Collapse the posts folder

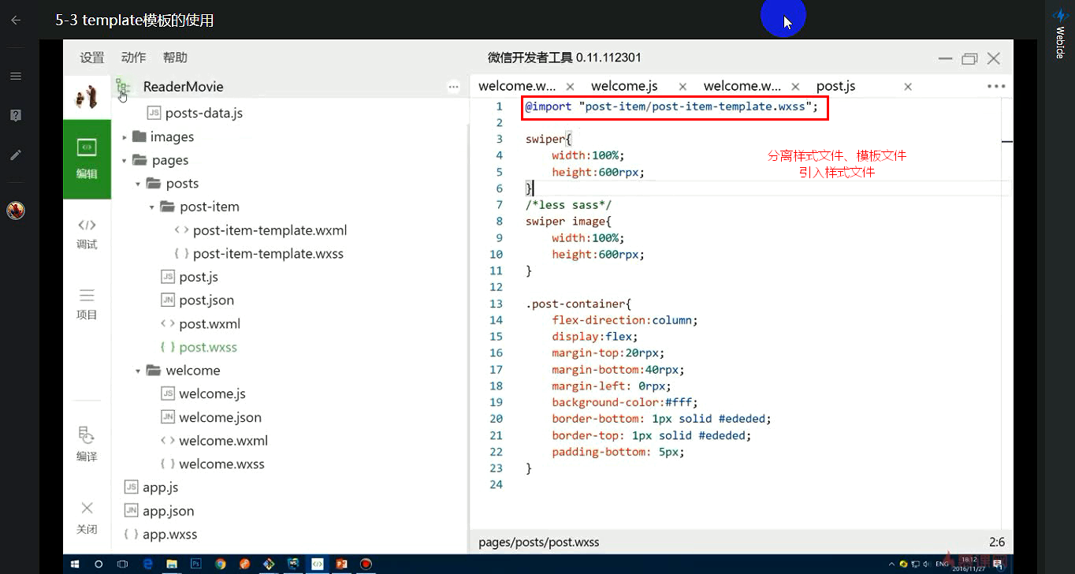138,184
